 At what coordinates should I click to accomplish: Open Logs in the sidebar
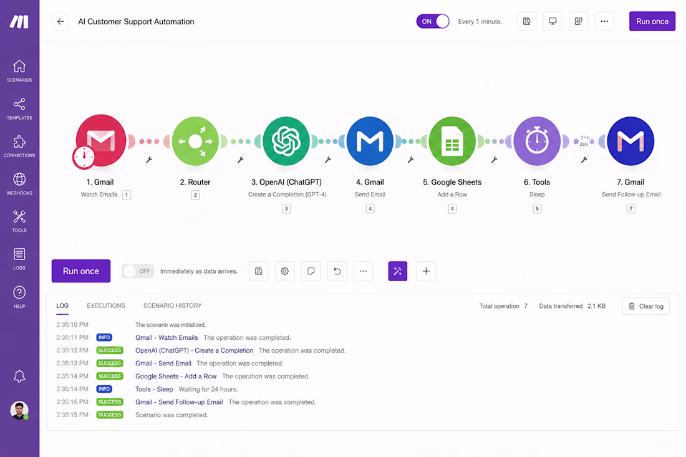tap(19, 259)
